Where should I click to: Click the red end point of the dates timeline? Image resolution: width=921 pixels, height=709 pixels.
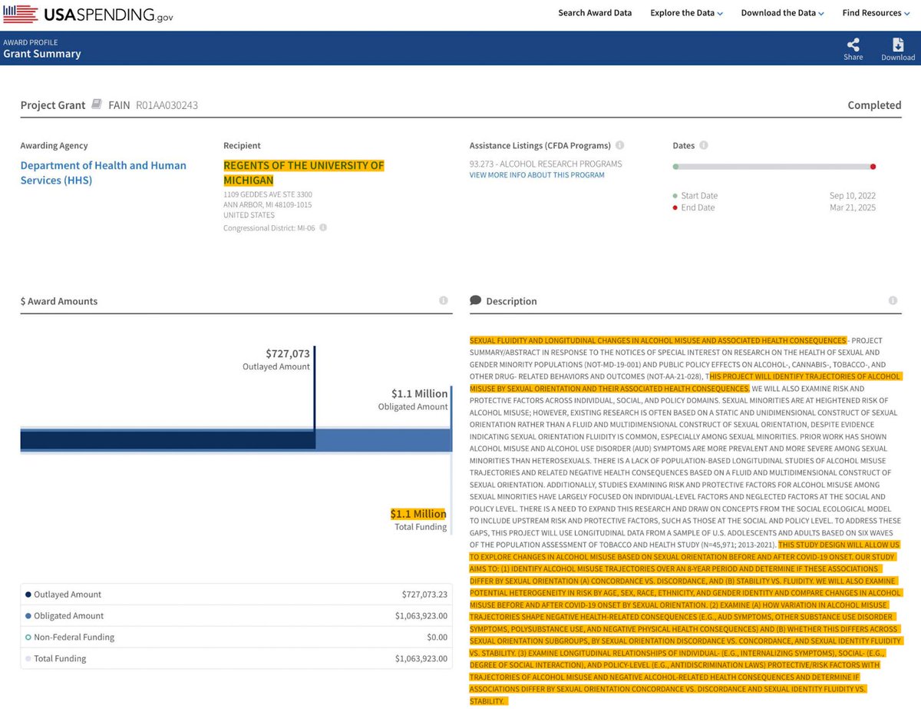(873, 166)
